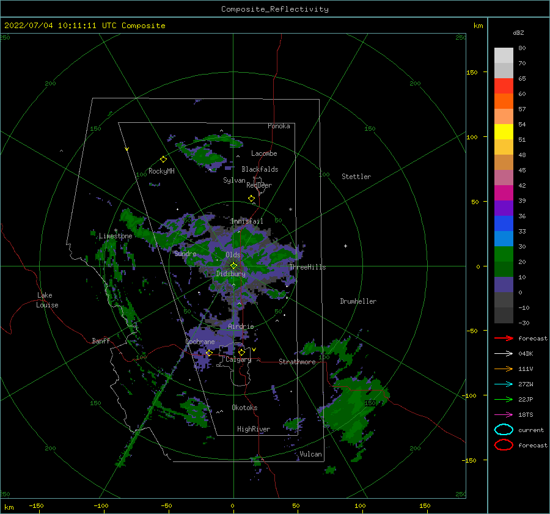Click the dBZ legend heading
The width and height of the screenshot is (550, 514).
pyautogui.click(x=518, y=32)
